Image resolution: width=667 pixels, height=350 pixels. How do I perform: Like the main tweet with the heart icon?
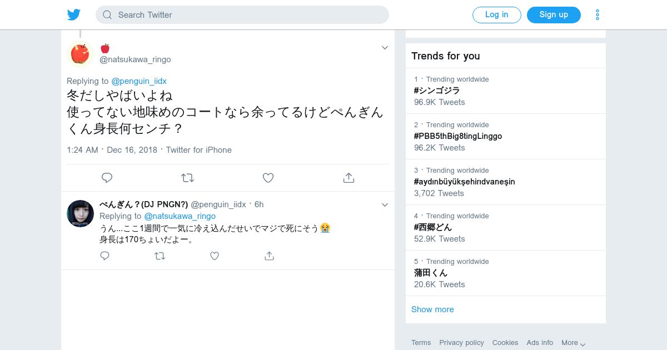click(268, 178)
